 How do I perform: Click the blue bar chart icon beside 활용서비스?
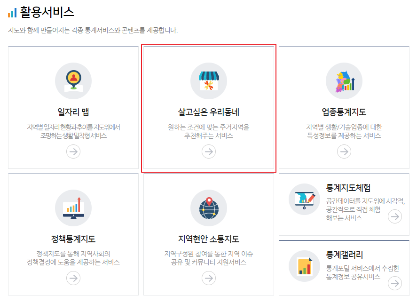(11, 13)
